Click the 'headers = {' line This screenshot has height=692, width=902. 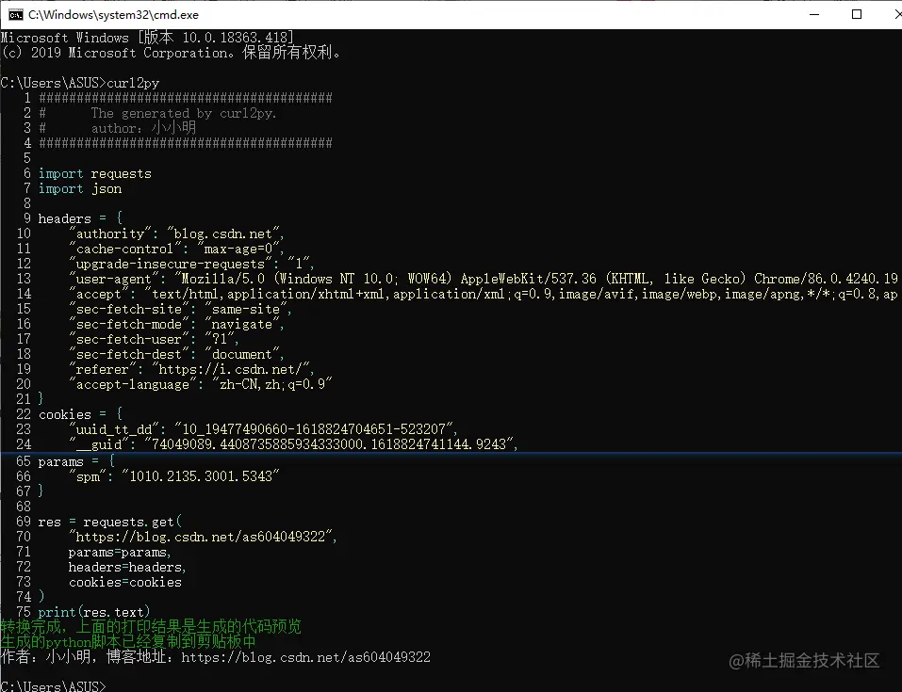point(80,218)
